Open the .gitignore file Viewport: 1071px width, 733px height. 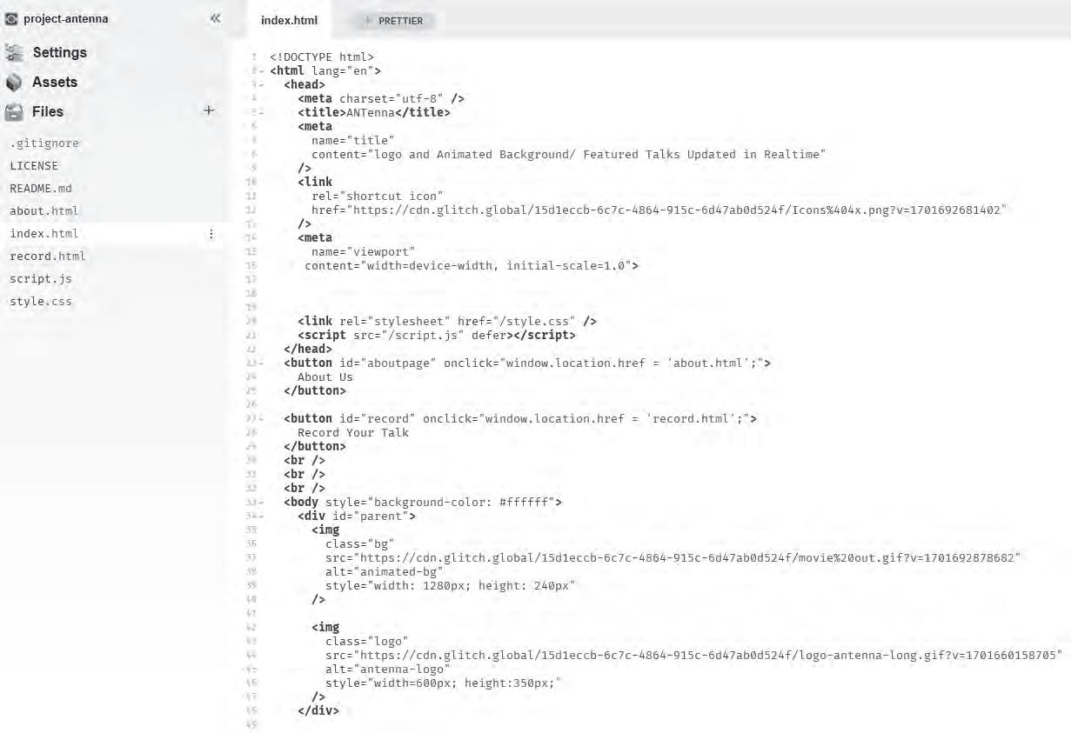pos(44,143)
